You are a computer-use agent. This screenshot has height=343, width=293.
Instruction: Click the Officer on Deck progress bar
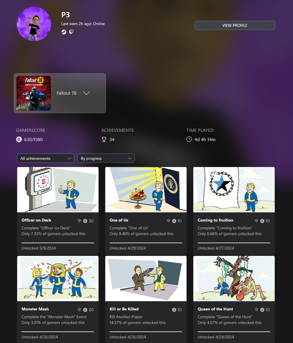click(58, 243)
